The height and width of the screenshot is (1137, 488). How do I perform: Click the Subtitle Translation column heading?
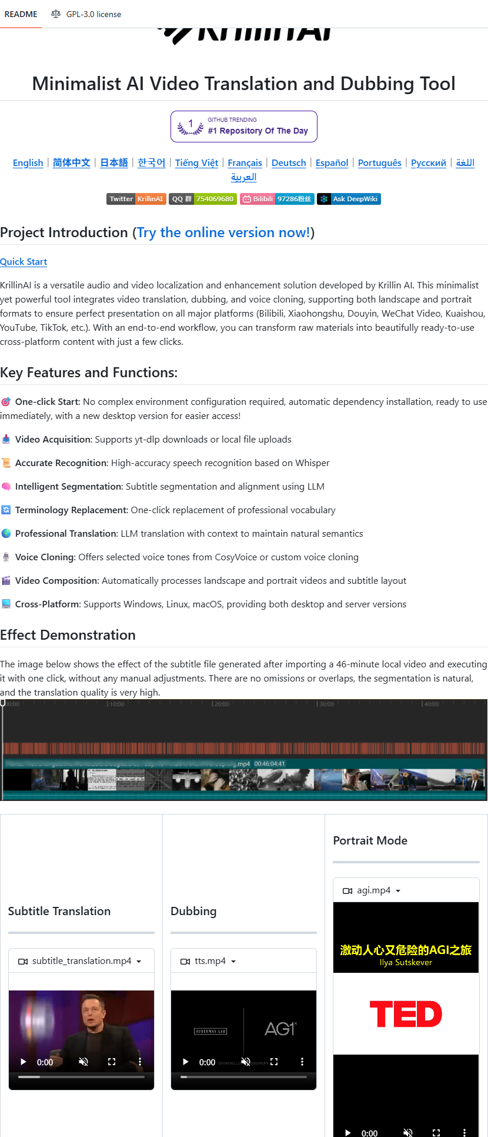pyautogui.click(x=59, y=911)
